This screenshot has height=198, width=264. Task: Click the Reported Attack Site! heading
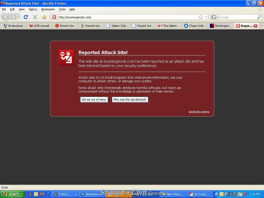103,52
